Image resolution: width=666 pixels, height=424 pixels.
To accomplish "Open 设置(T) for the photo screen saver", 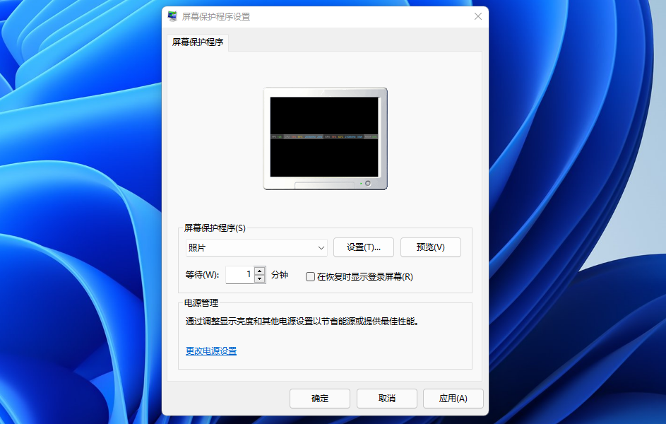I will (363, 247).
